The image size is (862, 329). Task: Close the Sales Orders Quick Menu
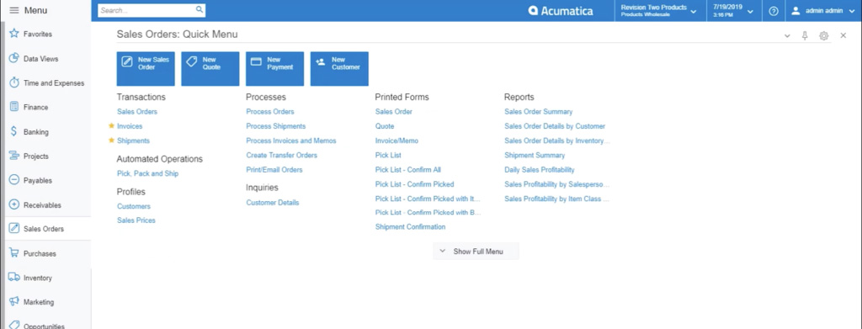coord(843,35)
